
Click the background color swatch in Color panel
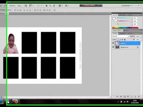(x=116, y=20)
